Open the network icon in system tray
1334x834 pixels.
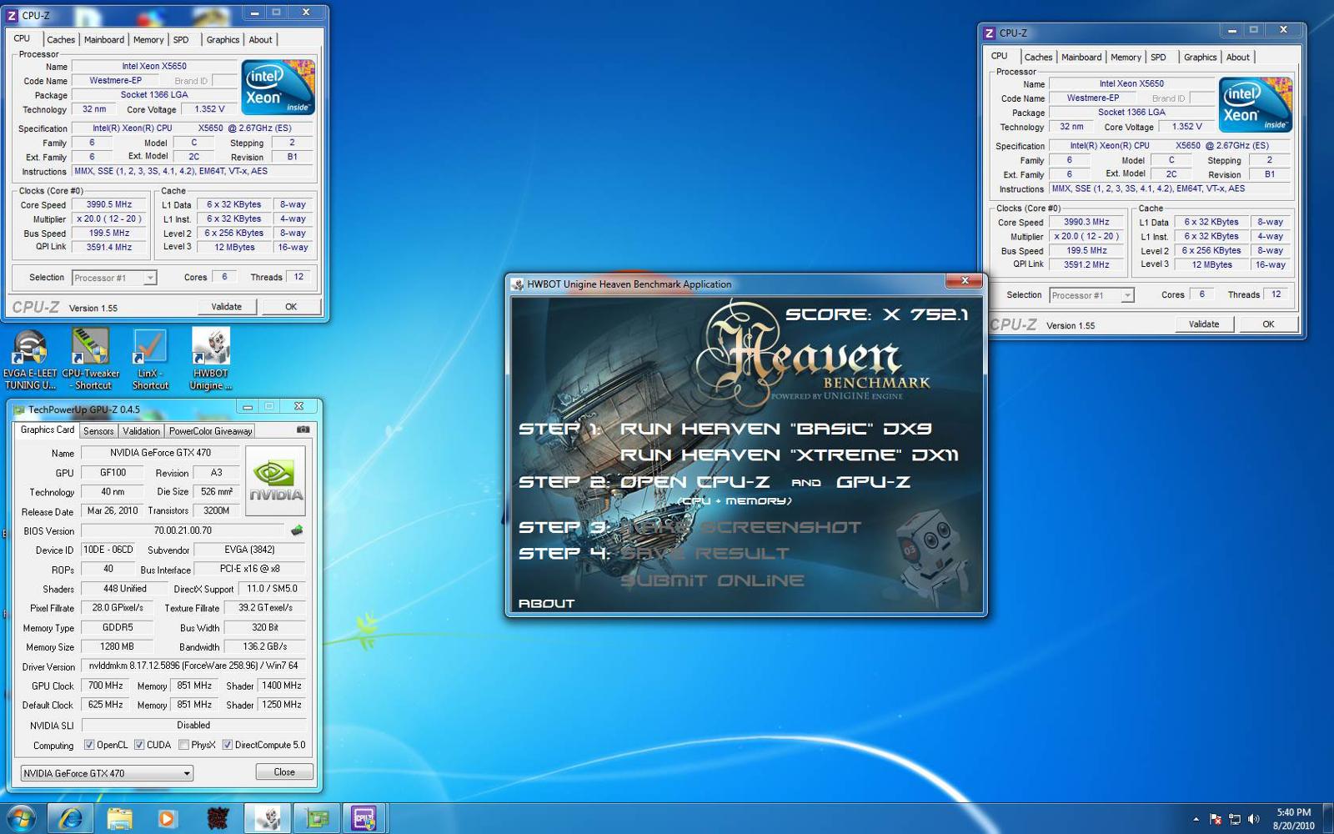(1235, 819)
